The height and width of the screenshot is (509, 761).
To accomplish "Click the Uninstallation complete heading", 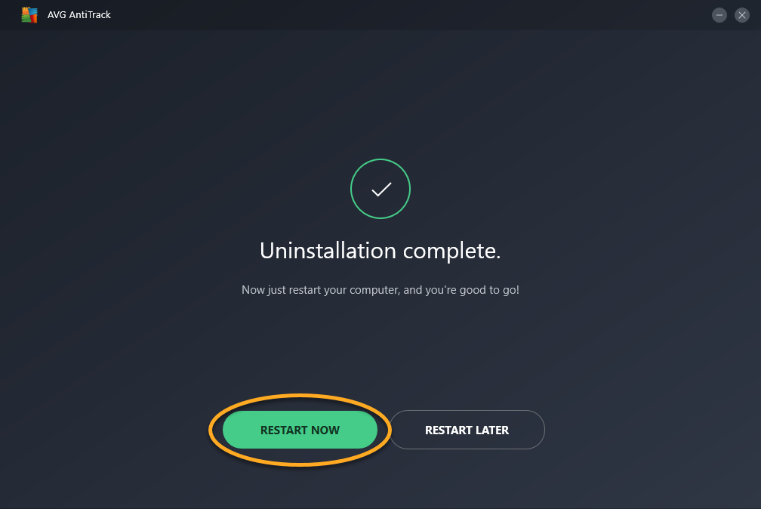I will tap(380, 251).
